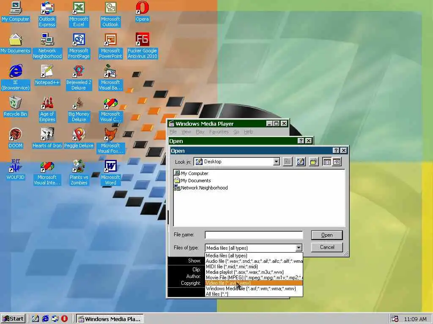The image size is (433, 324).
Task: Open the Go menu in Media Player
Action: [236, 132]
